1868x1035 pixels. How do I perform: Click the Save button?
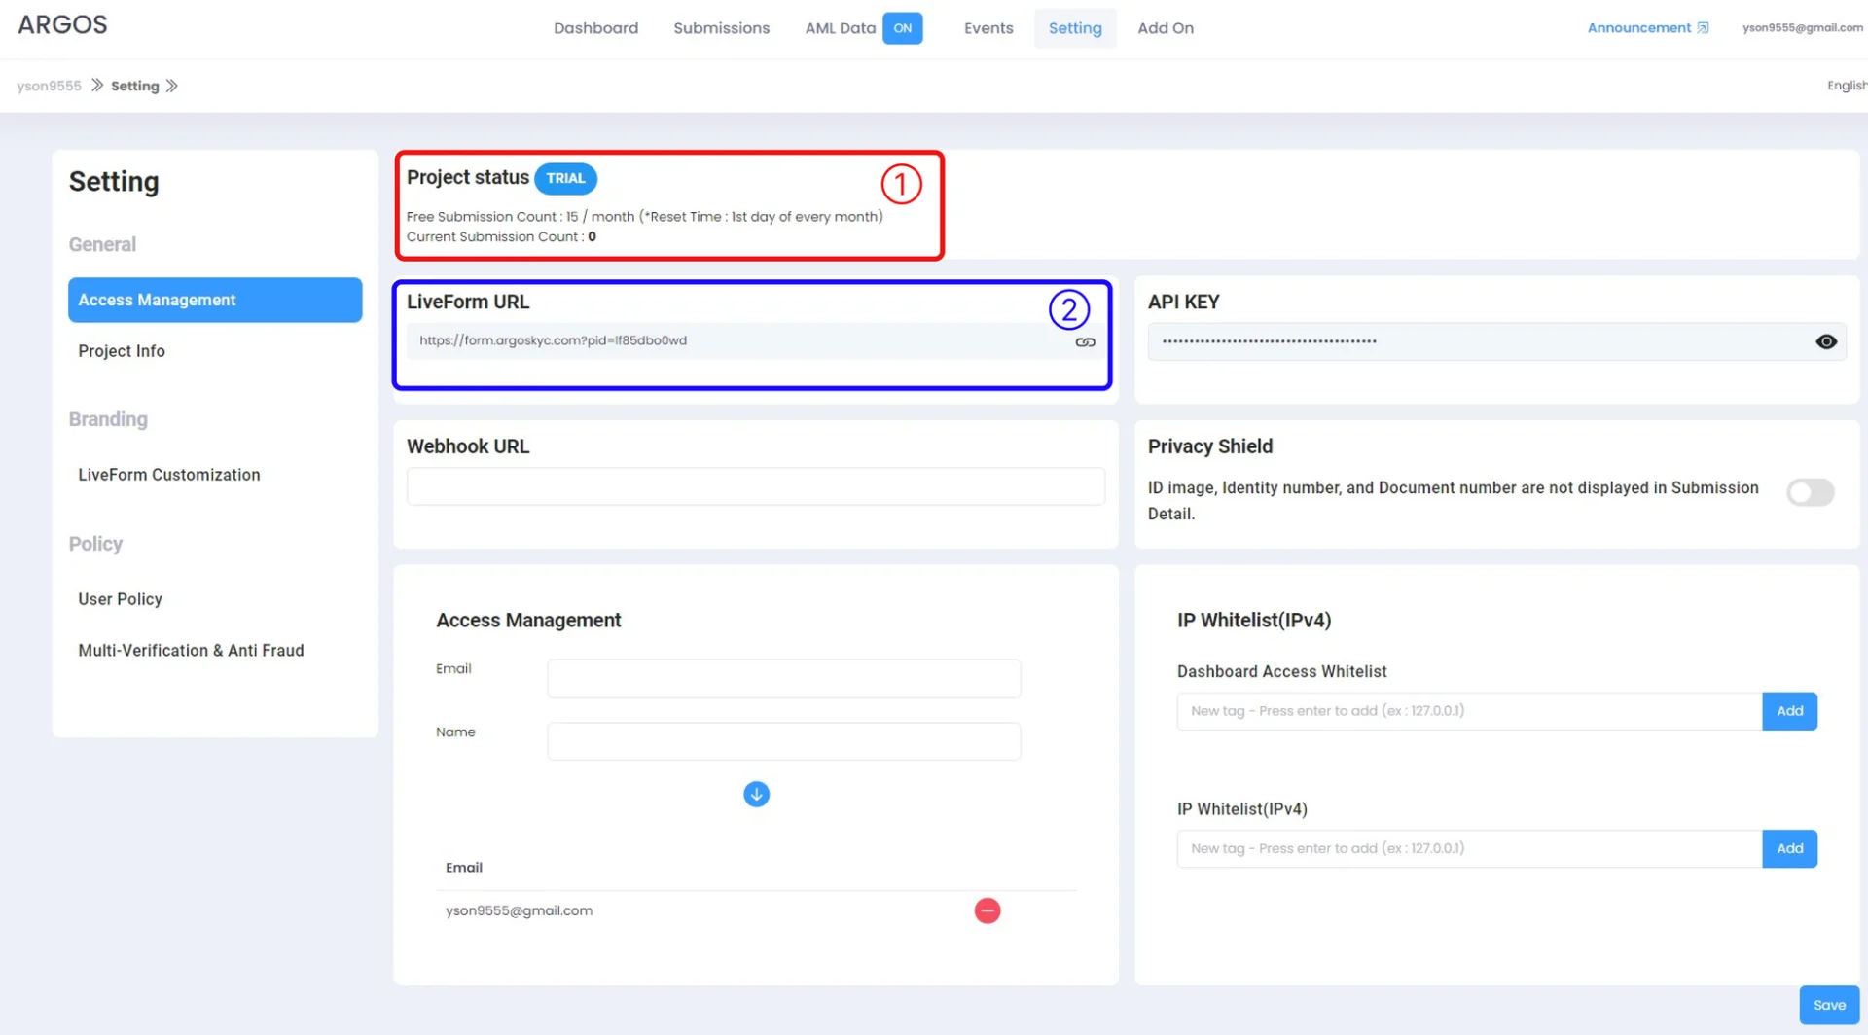click(x=1828, y=1005)
